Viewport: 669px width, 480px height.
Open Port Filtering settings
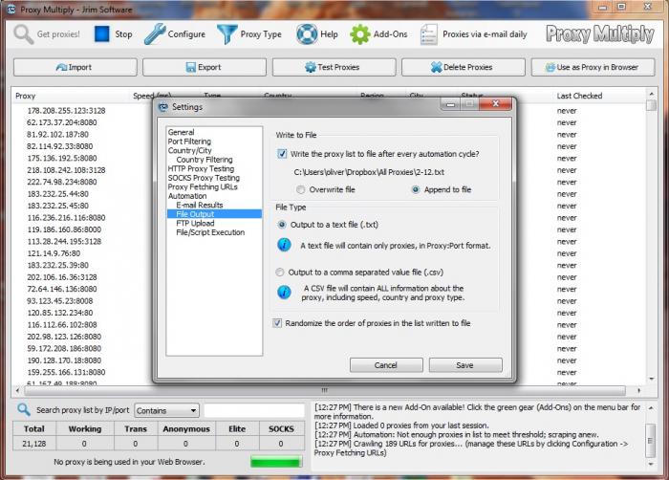(x=189, y=142)
